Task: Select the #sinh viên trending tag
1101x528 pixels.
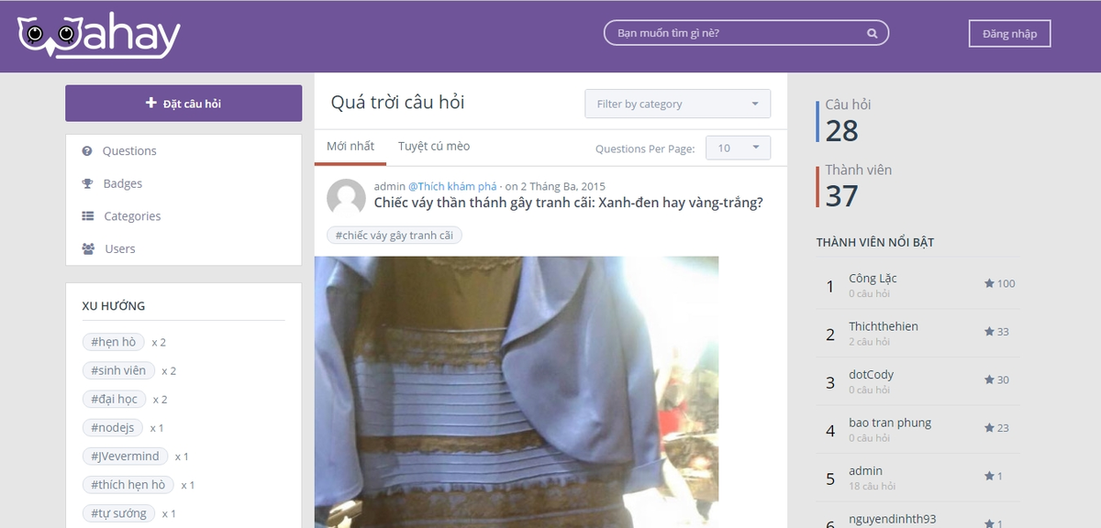Action: (118, 370)
